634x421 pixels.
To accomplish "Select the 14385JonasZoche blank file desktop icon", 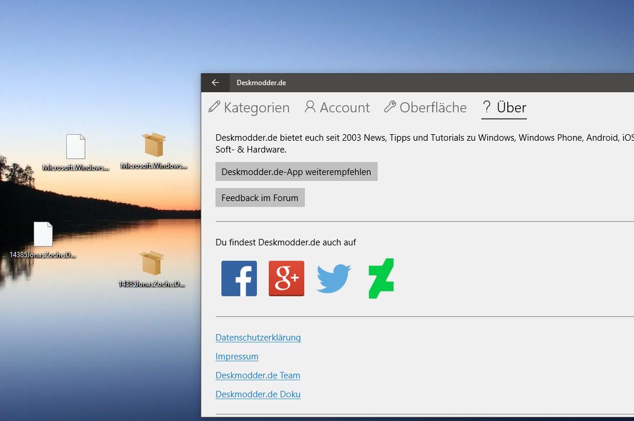I will [43, 240].
